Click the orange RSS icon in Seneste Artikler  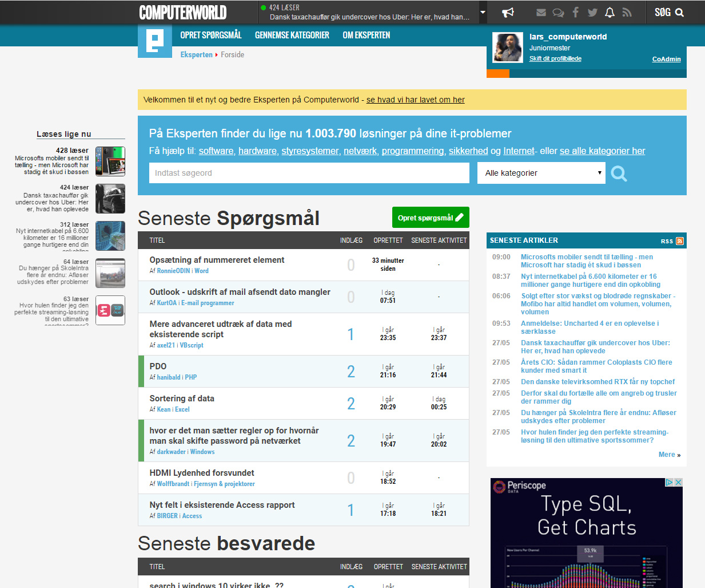click(679, 241)
